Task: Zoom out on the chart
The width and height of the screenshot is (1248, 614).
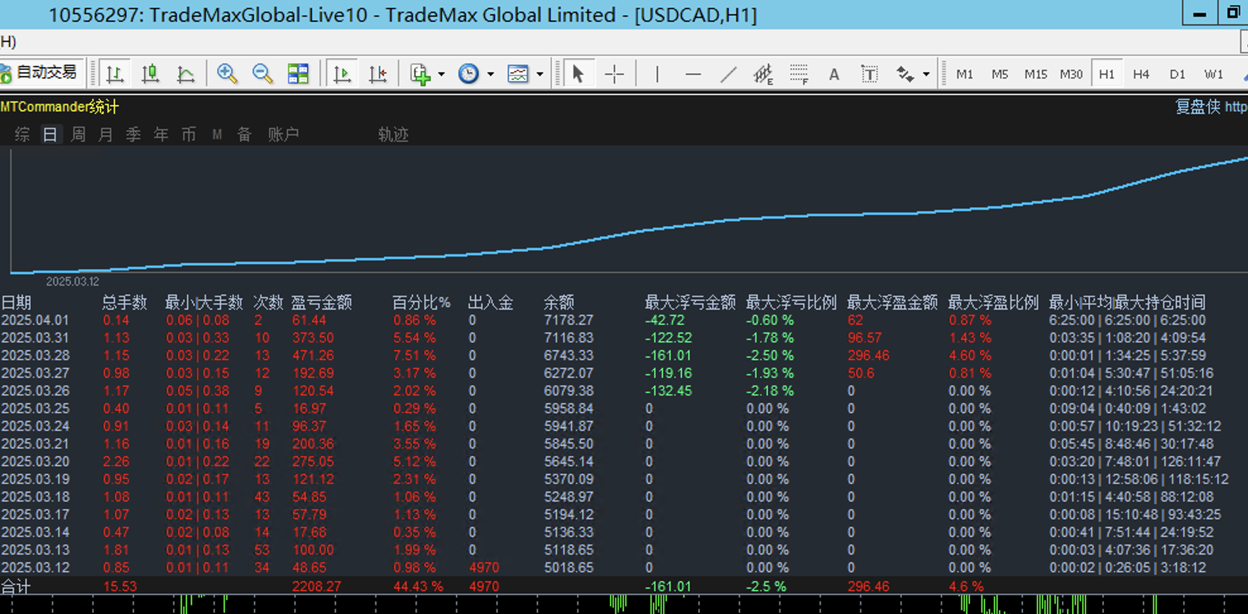Action: click(x=262, y=74)
